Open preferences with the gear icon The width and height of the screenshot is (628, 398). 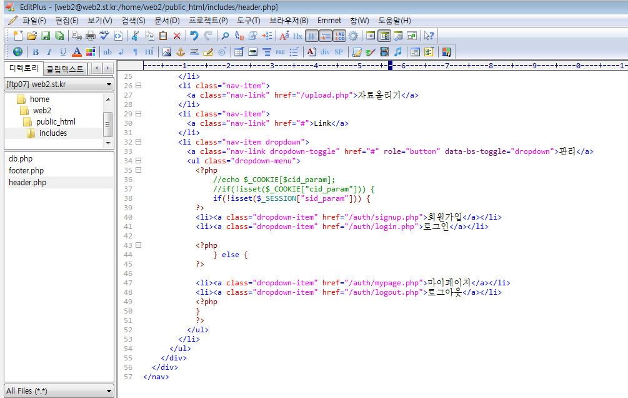353,36
